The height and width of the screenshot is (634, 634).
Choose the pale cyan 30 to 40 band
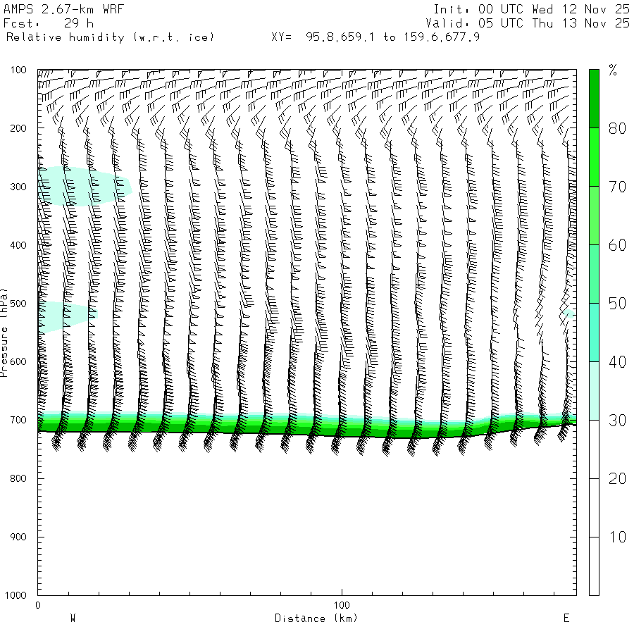[x=594, y=391]
